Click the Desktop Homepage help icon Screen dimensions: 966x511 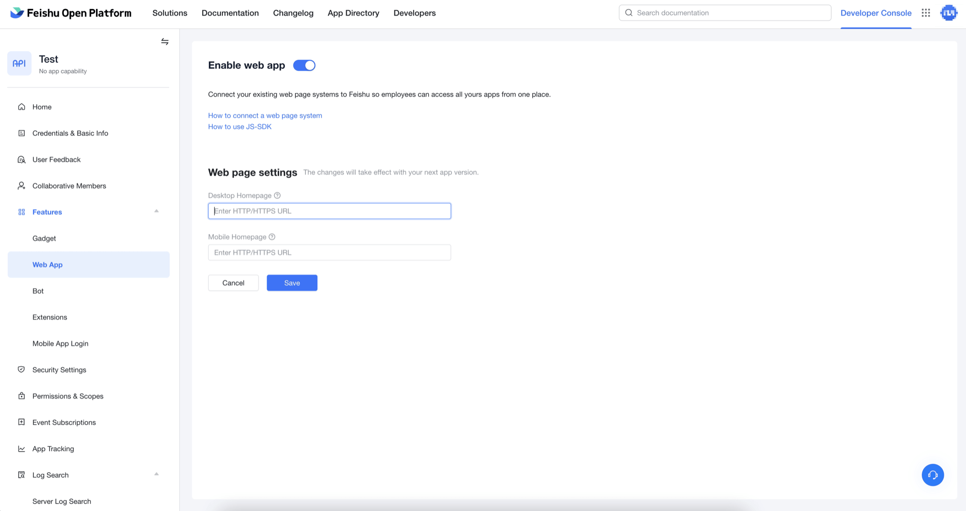[x=277, y=196]
